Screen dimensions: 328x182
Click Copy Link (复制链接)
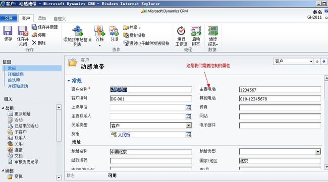click(134, 35)
